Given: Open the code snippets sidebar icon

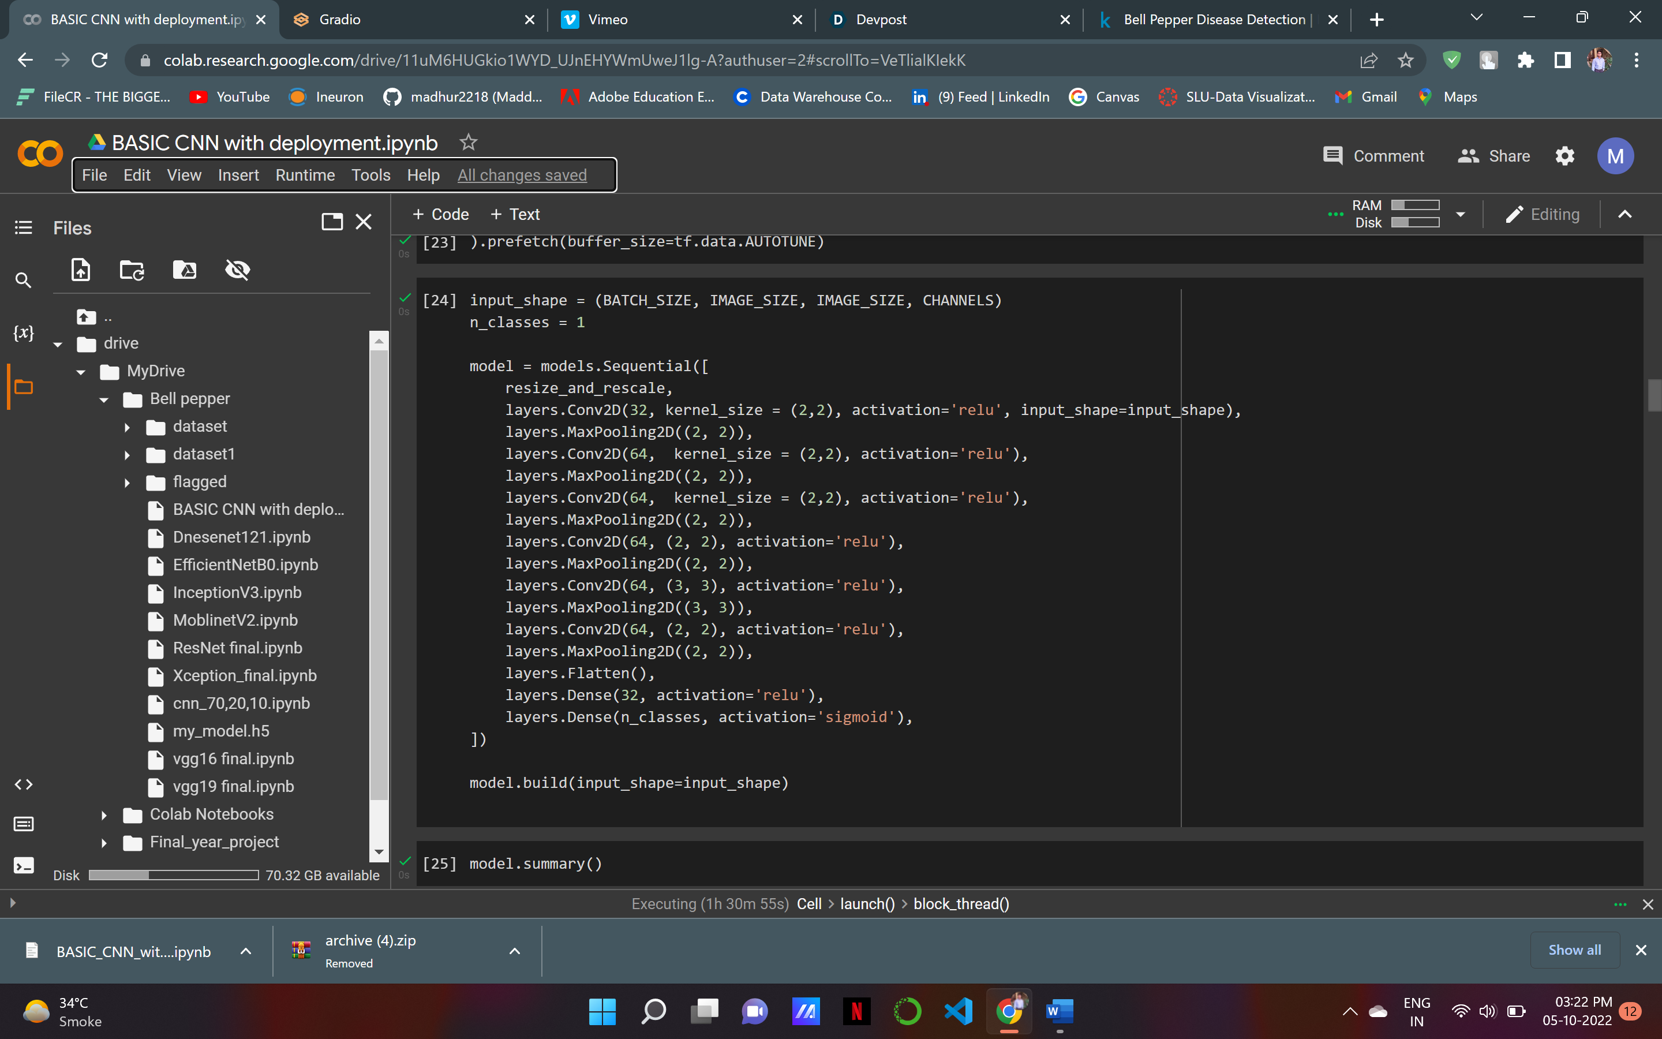Looking at the screenshot, I should (23, 784).
